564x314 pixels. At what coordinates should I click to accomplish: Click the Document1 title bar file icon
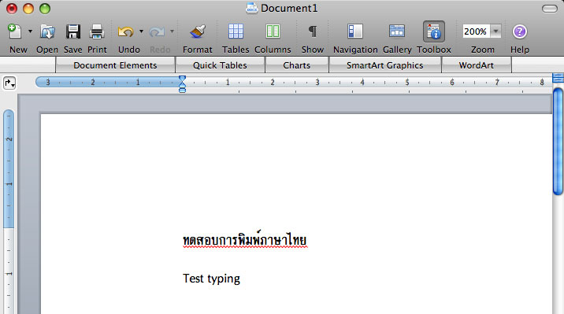click(x=252, y=8)
